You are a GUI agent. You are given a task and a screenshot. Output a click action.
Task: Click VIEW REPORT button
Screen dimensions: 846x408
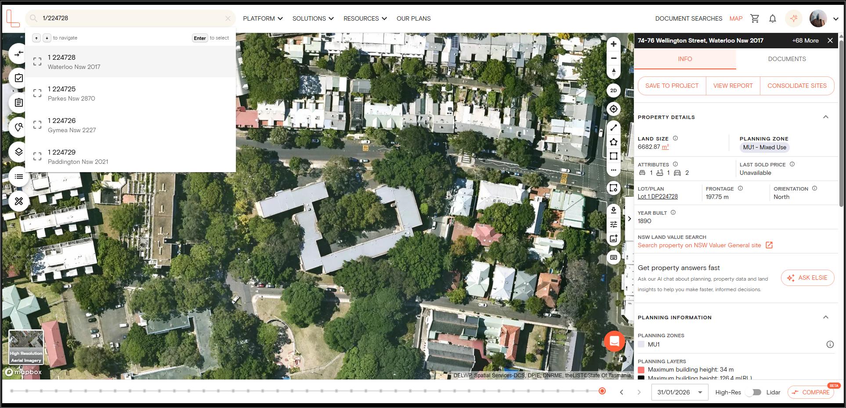click(x=733, y=86)
